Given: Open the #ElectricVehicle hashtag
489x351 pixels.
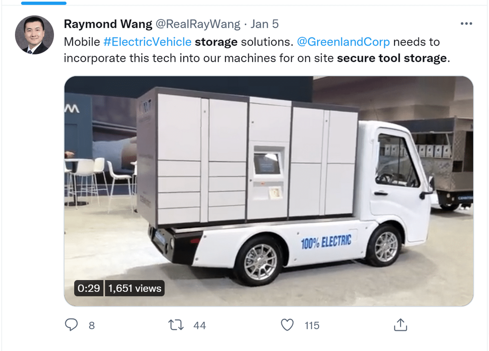Looking at the screenshot, I should tap(148, 42).
